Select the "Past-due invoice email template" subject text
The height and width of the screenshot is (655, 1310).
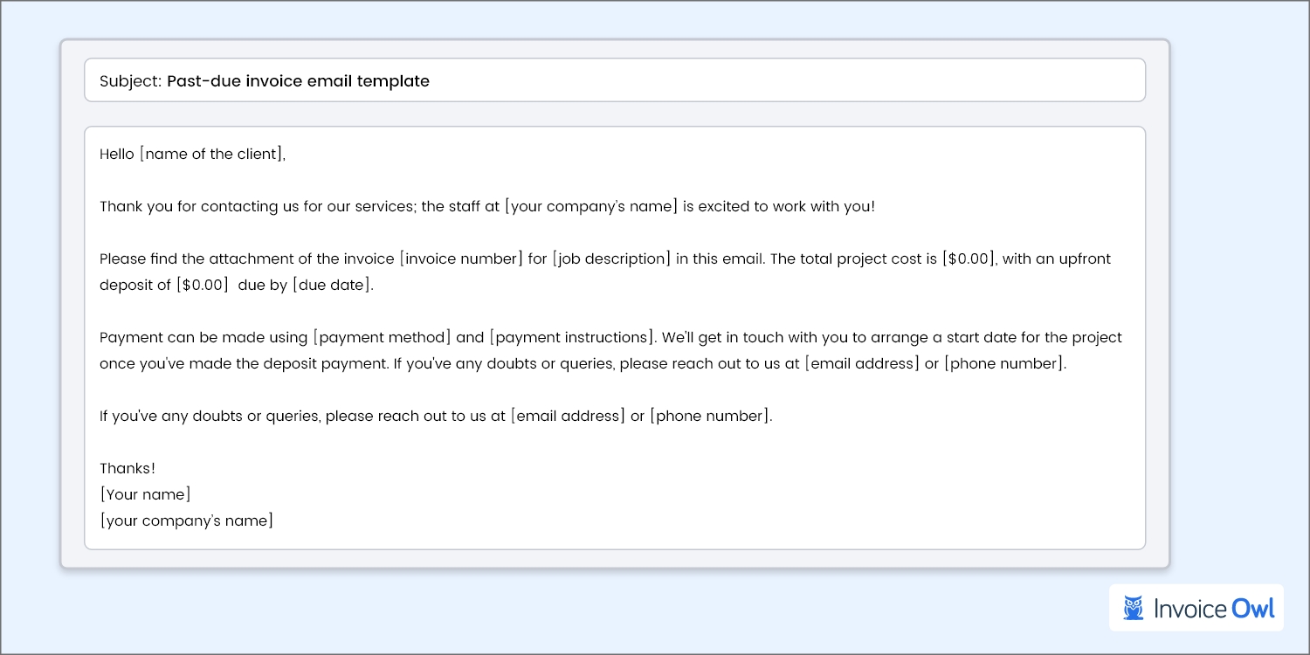point(298,81)
